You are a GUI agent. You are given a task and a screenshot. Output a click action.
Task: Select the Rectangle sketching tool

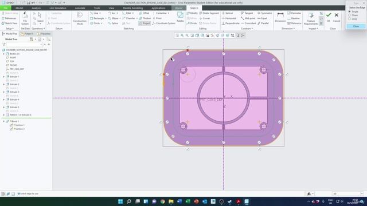tap(97, 18)
